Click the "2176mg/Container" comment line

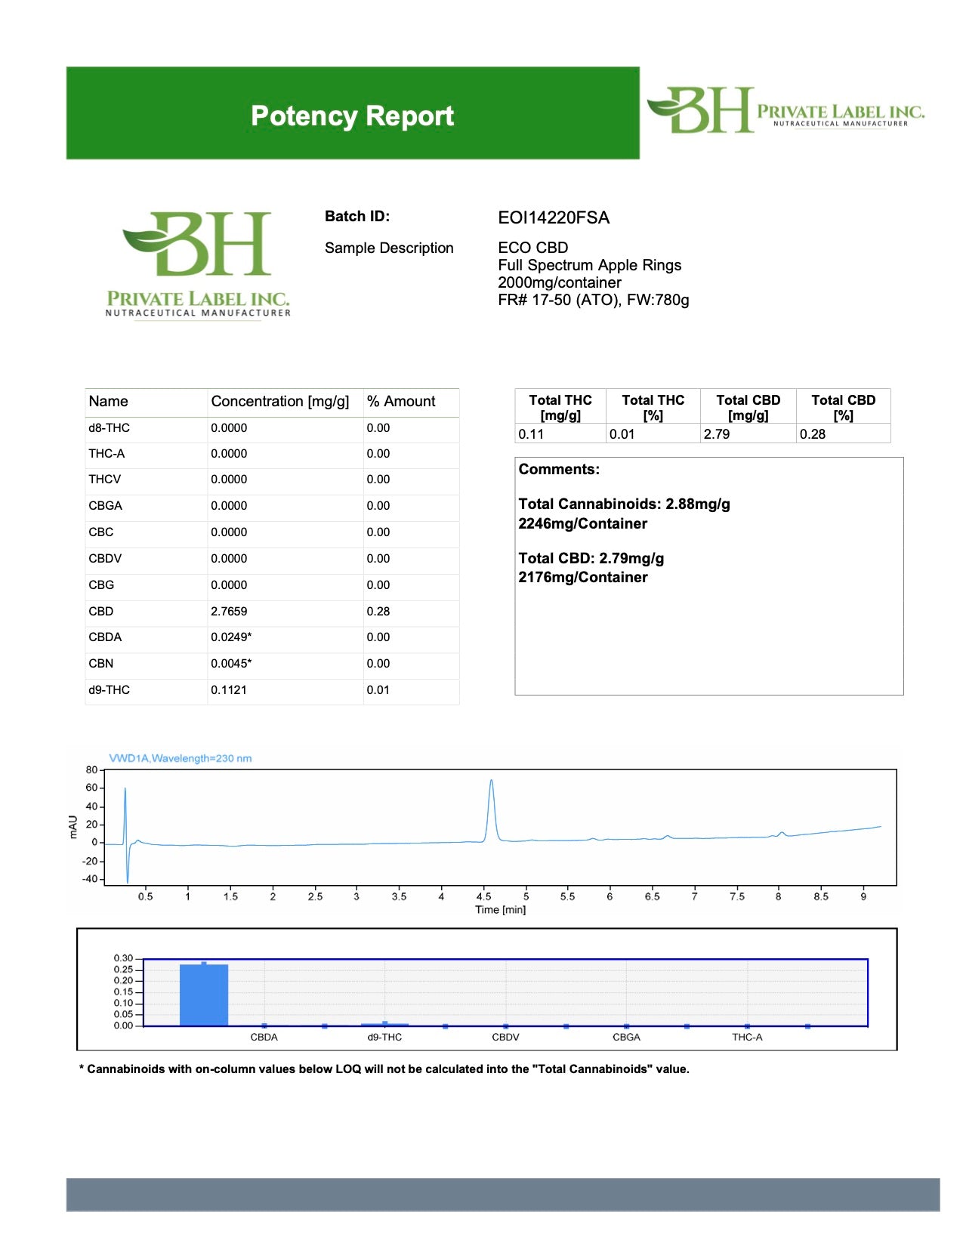click(582, 577)
